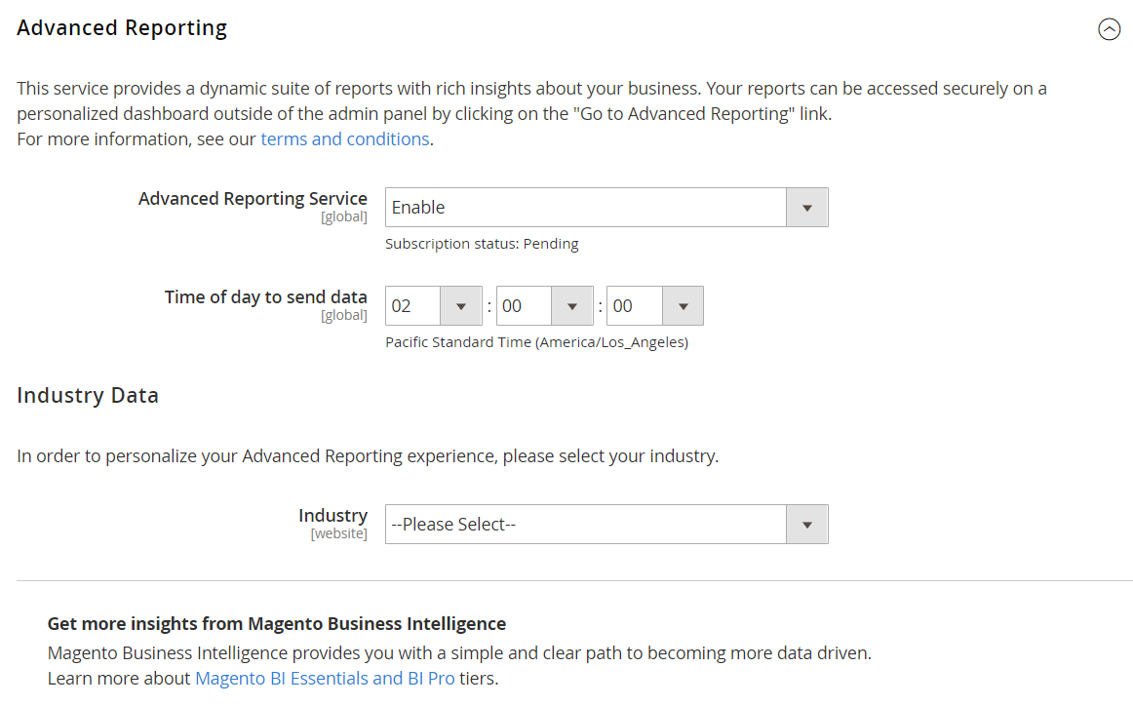
Task: Click the hour dropdown arrow icon
Action: 459,305
